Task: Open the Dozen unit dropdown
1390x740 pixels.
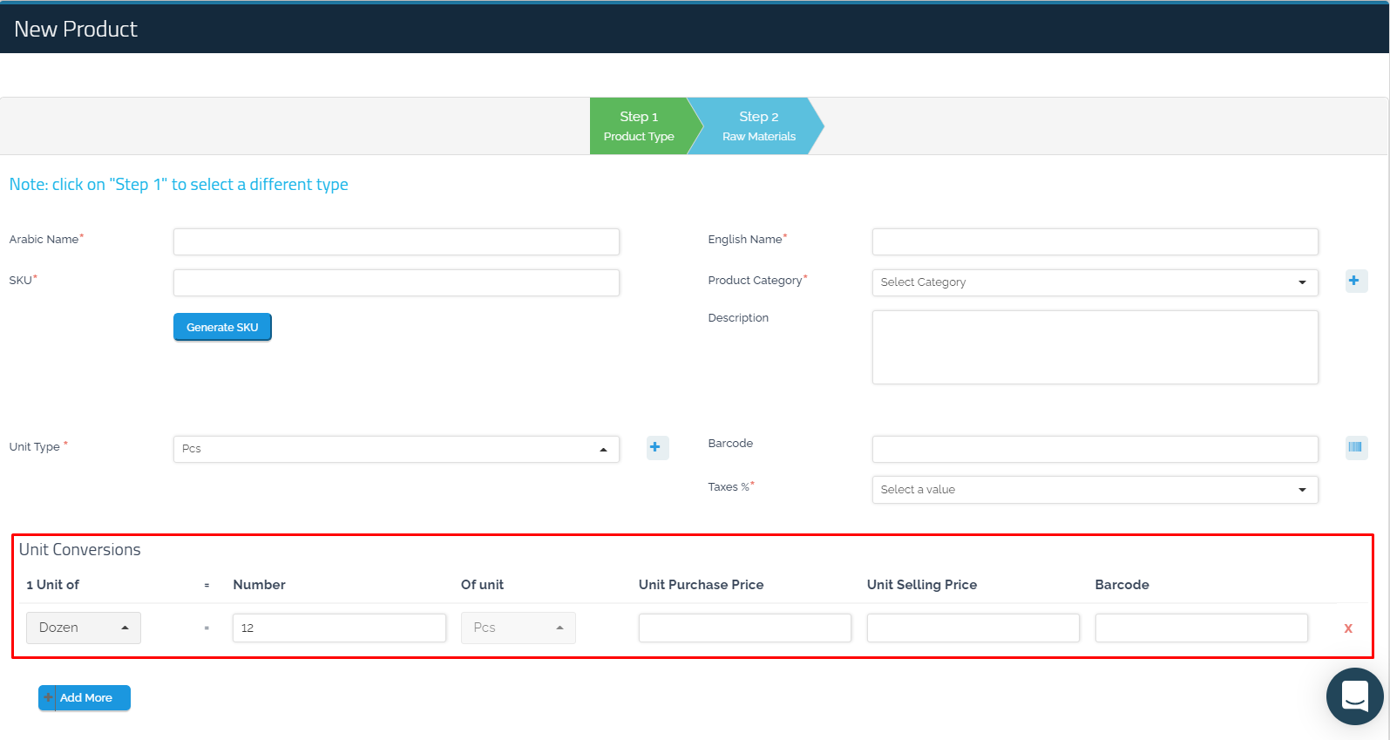Action: click(x=84, y=628)
